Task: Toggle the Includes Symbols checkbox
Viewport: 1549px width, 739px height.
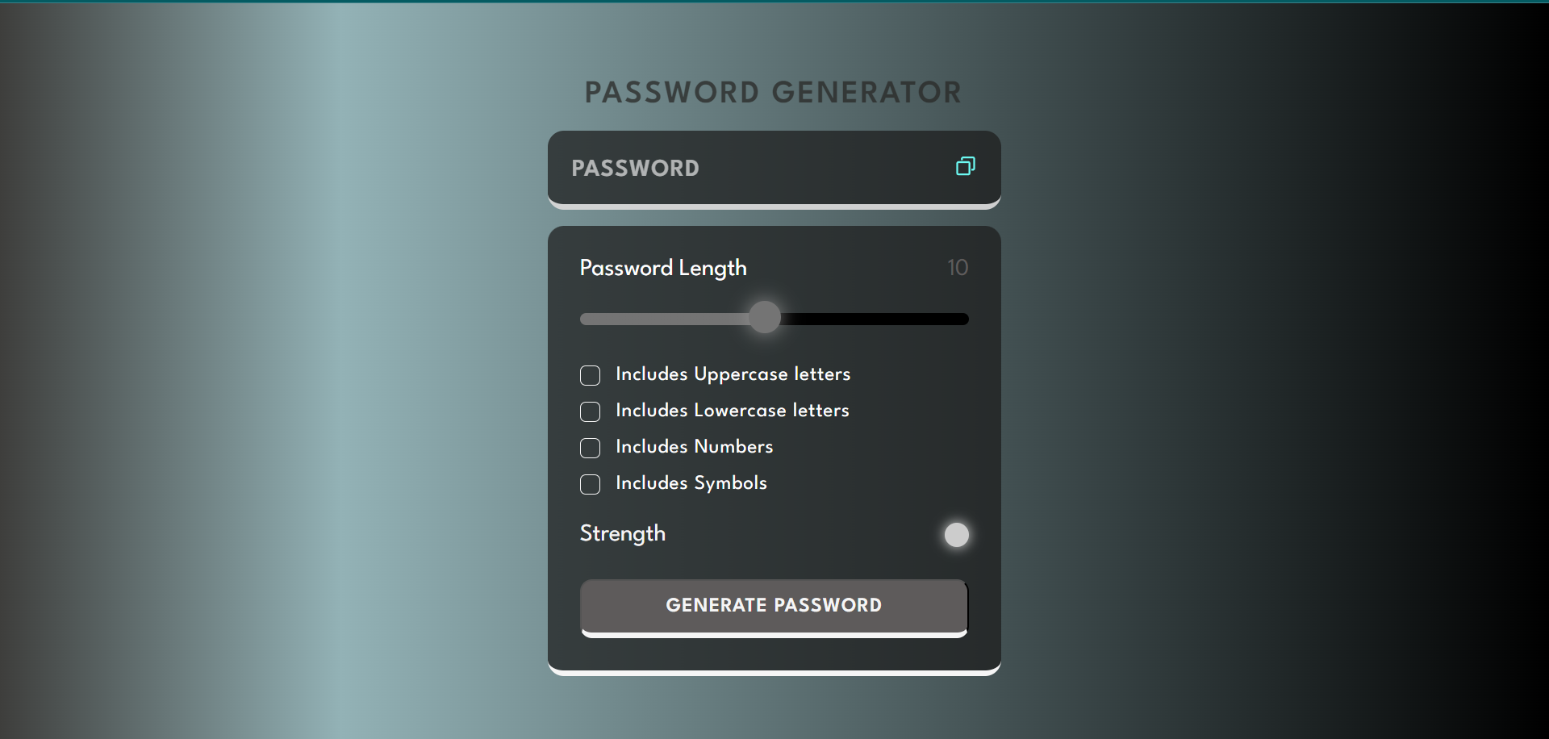Action: click(x=590, y=484)
